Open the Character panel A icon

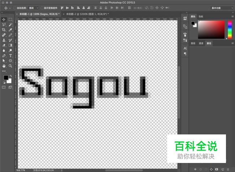point(185,48)
